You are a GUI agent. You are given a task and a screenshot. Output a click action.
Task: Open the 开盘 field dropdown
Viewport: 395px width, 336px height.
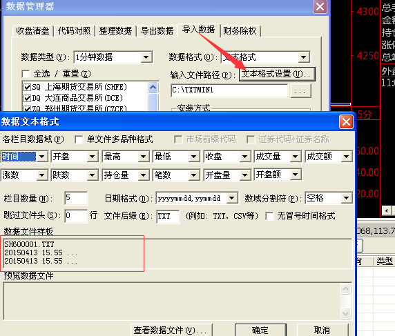coord(93,157)
